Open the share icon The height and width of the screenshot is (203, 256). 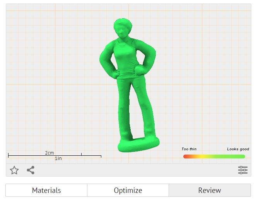point(31,170)
